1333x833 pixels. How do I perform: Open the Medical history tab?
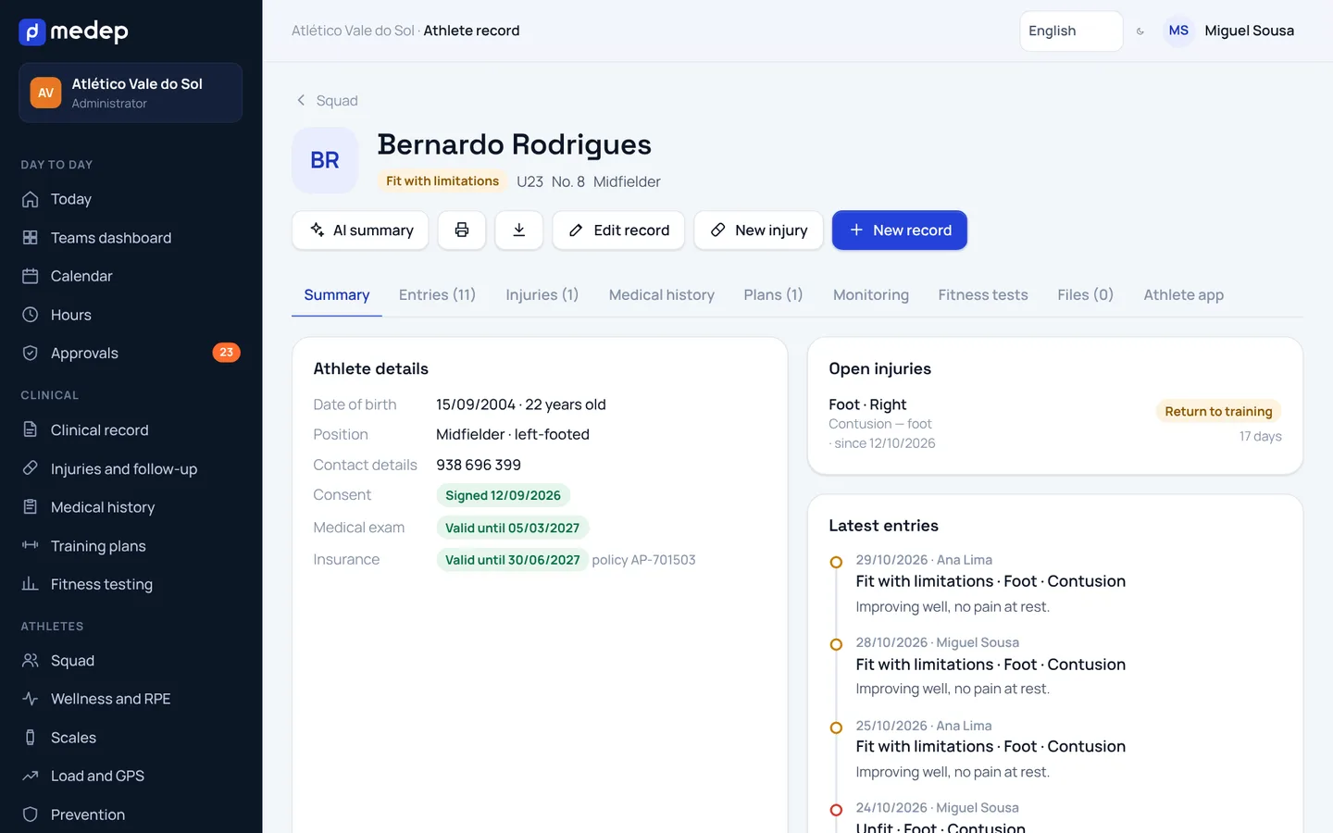tap(662, 295)
